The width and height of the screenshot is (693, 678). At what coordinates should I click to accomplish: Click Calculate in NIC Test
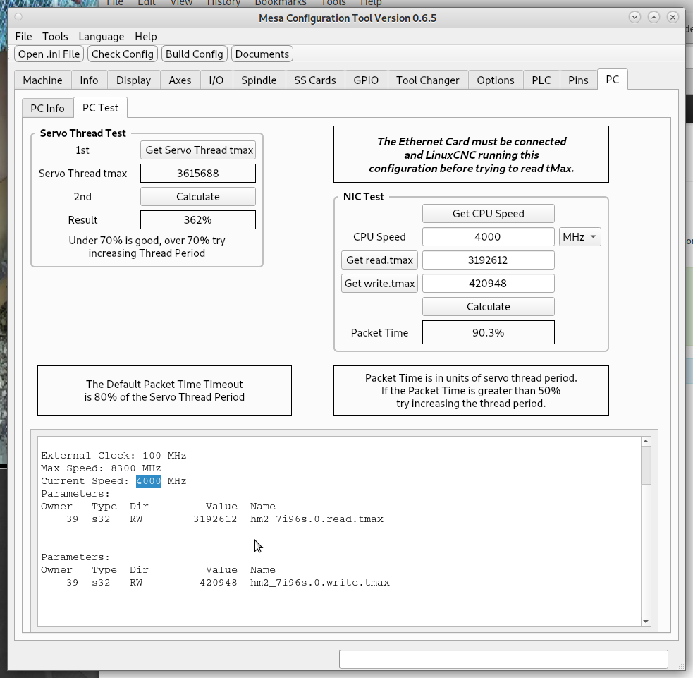pos(489,306)
